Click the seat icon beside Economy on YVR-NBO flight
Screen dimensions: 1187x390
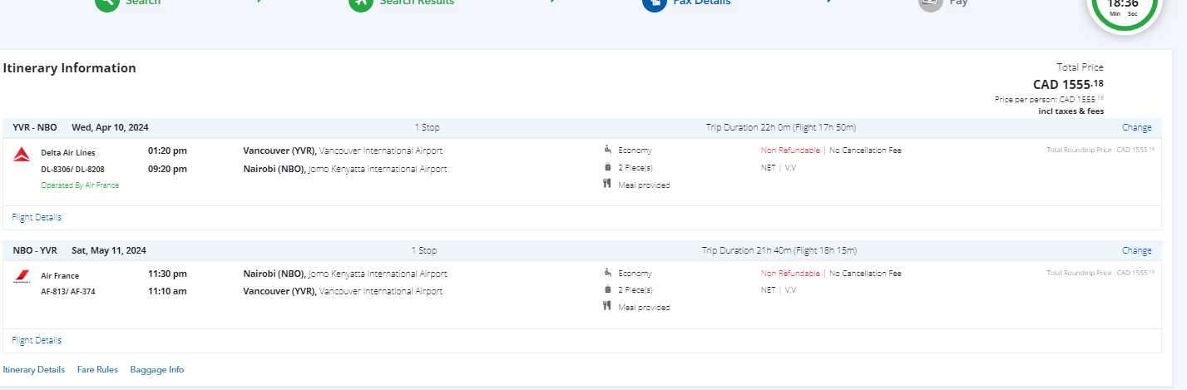tap(607, 151)
